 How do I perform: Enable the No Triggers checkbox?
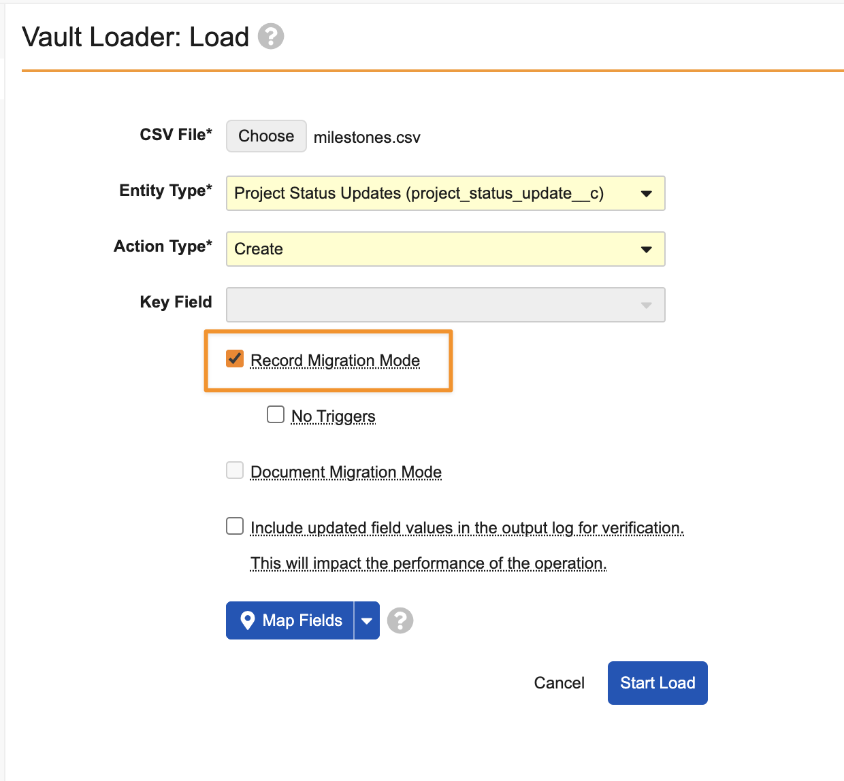pos(276,414)
